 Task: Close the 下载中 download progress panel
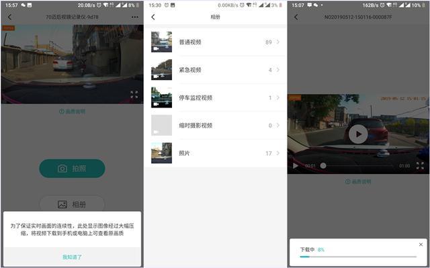point(421,244)
